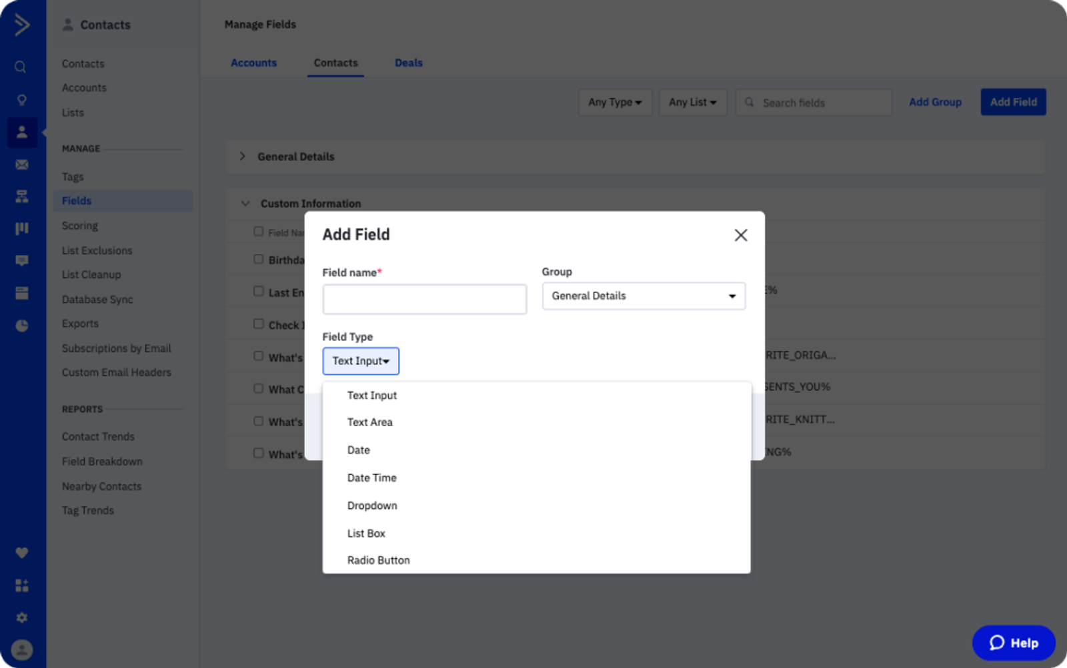Click the speech bubble Conversations sidebar icon
The image size is (1067, 668).
21,260
